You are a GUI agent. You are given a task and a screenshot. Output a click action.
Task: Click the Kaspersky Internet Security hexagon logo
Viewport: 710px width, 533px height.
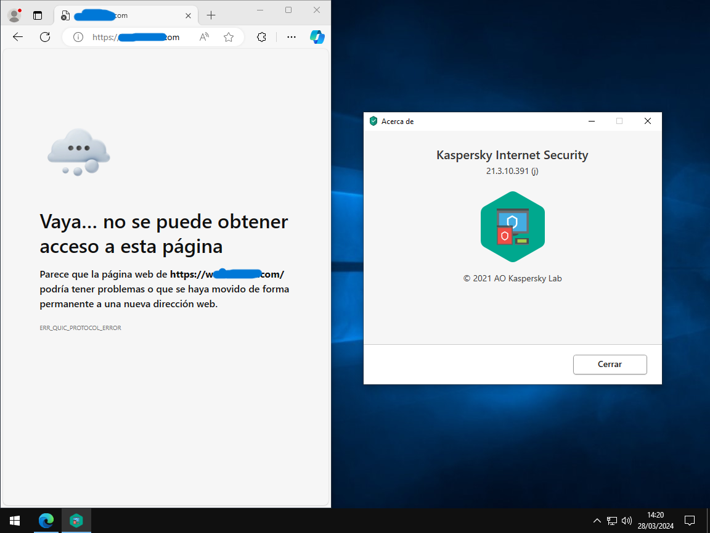tap(513, 226)
